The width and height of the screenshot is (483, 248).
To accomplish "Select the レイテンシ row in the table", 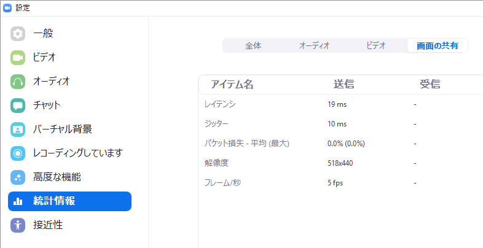I will [x=220, y=104].
